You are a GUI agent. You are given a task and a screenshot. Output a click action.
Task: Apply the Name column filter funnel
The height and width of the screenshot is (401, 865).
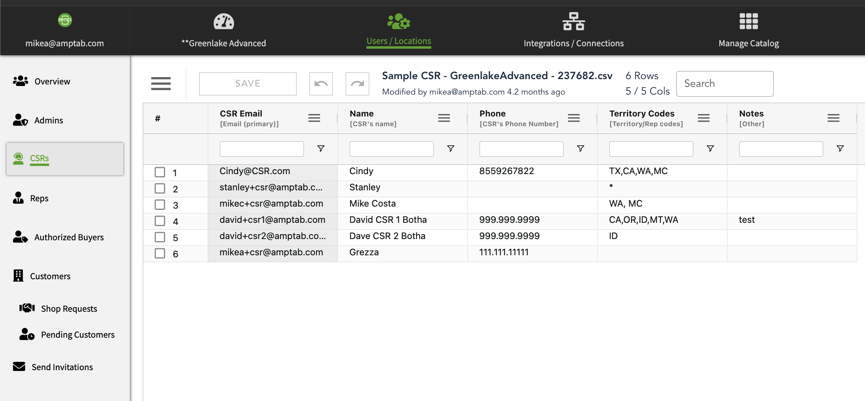click(451, 149)
